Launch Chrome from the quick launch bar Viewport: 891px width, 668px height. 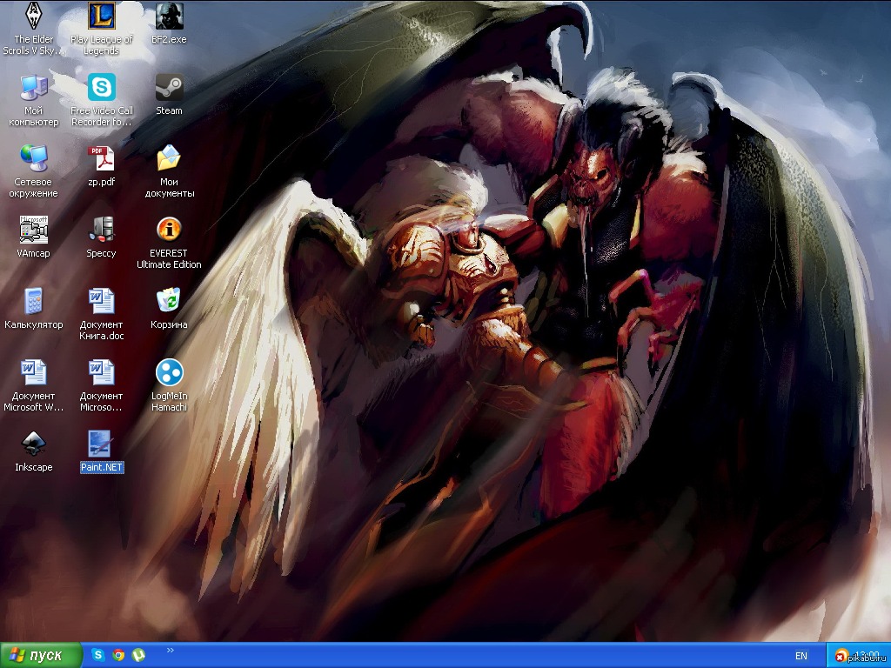[118, 655]
